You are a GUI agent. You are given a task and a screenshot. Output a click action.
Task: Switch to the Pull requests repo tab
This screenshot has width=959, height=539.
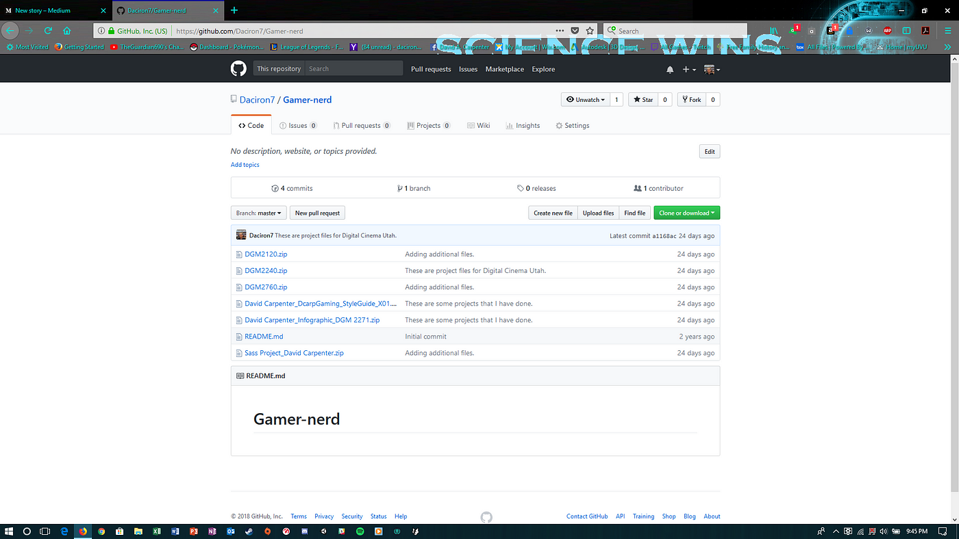pyautogui.click(x=361, y=126)
